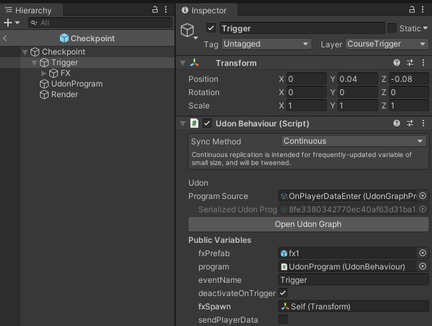This screenshot has height=326, width=432.
Task: Open Transform presets icon
Action: coord(410,63)
